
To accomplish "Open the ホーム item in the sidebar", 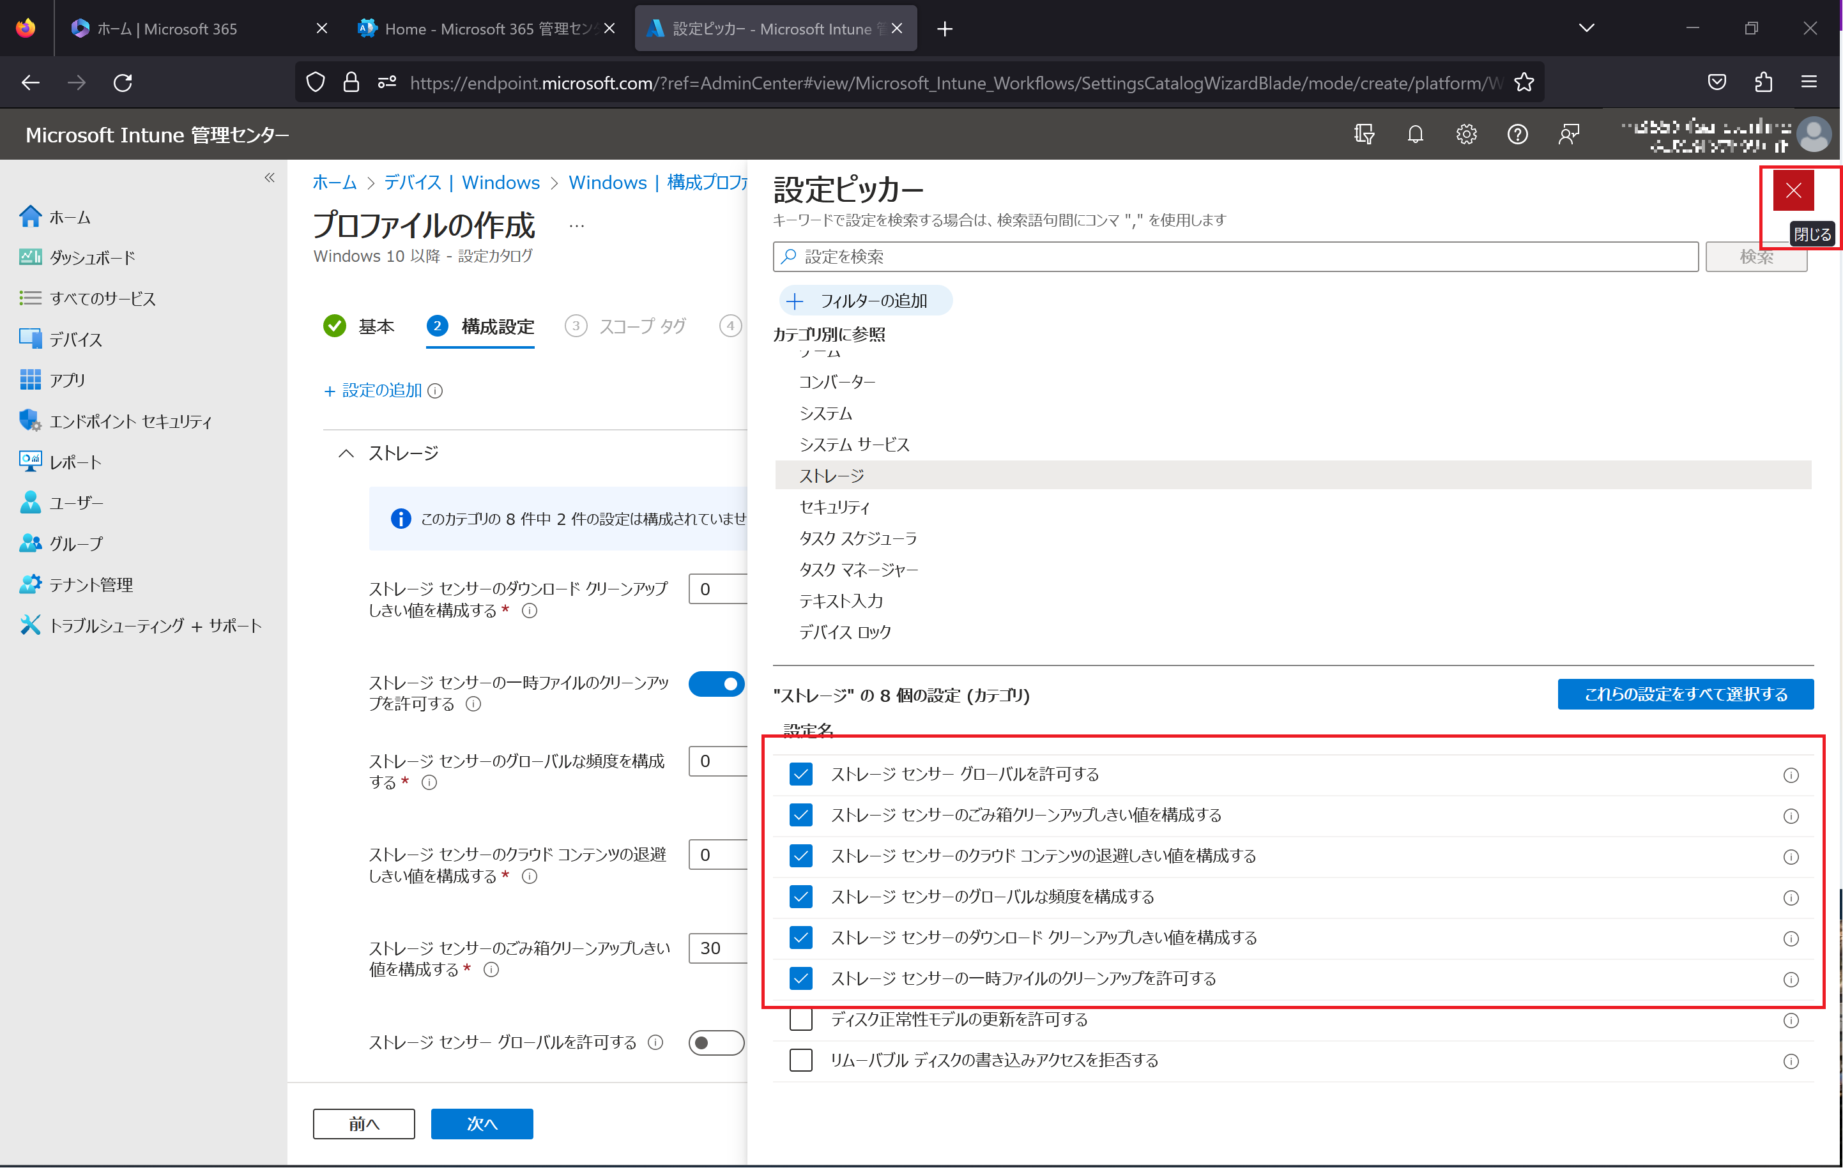I will coord(55,217).
